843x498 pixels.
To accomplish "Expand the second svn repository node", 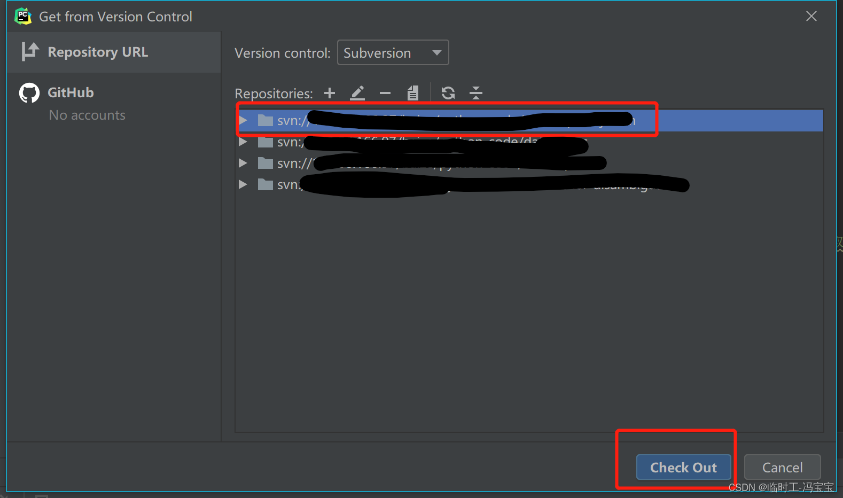I will point(243,142).
